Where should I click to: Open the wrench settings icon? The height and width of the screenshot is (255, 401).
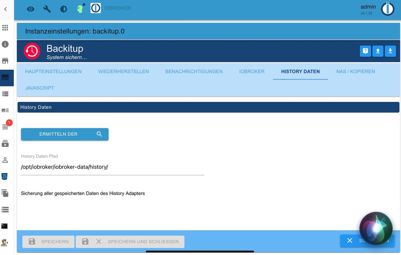pos(47,9)
